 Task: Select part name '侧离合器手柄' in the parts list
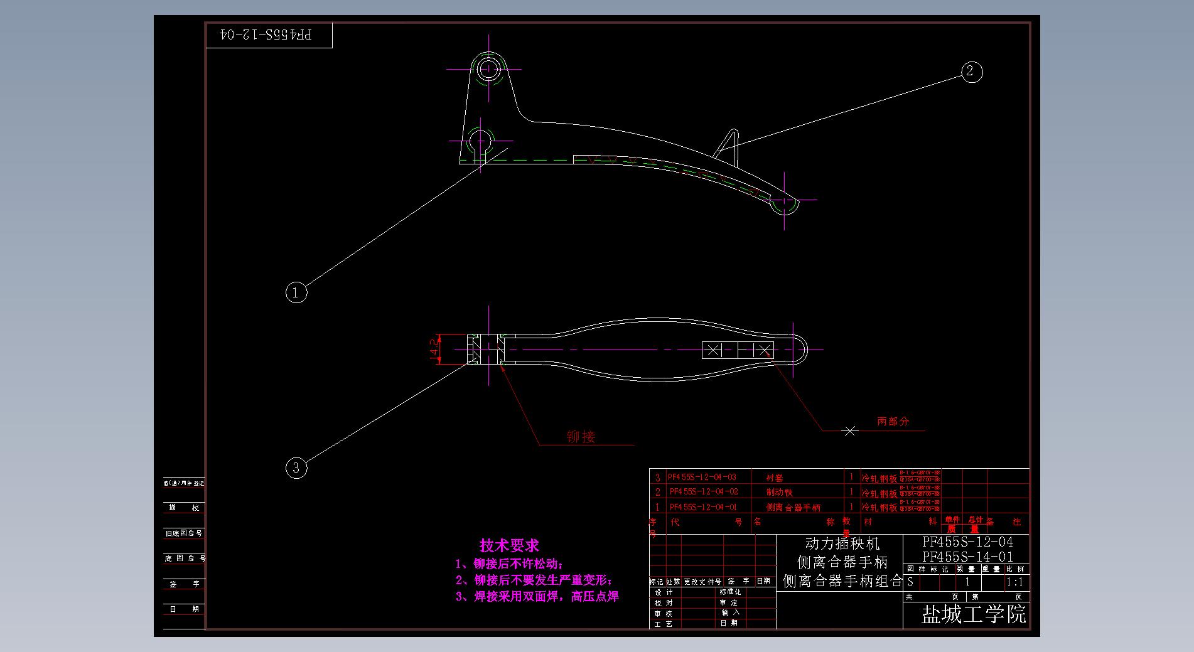pyautogui.click(x=793, y=508)
